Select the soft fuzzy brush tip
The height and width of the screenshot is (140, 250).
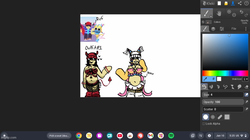tap(213, 117)
